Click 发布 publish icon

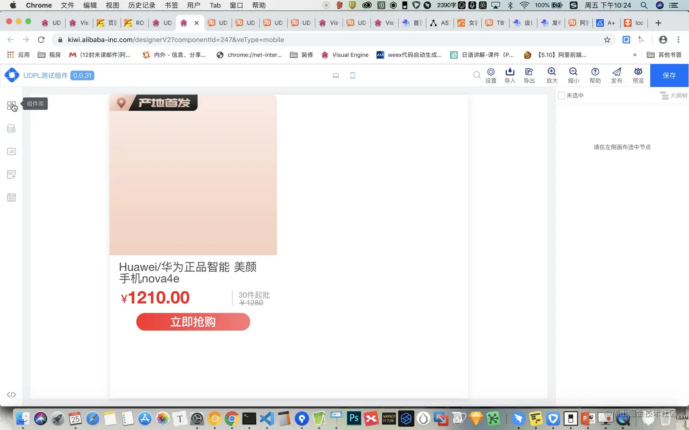pyautogui.click(x=617, y=76)
